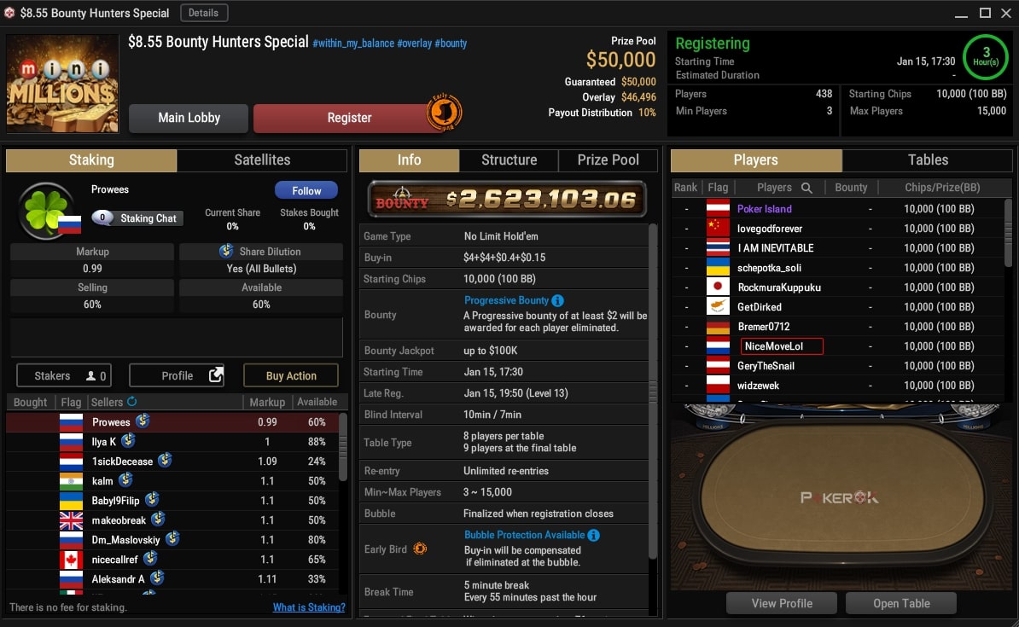Image resolution: width=1019 pixels, height=627 pixels.
Task: Click the Early Bird icon in info table
Action: pos(420,549)
